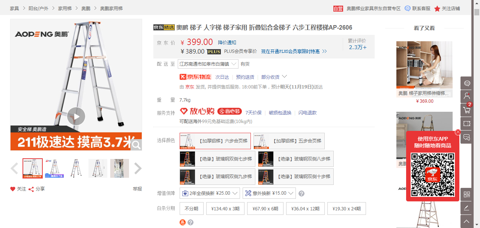This screenshot has width=480, height=228.
Task: Select the 【加厚铝梯】六步合页梯 option
Action: tap(215, 141)
